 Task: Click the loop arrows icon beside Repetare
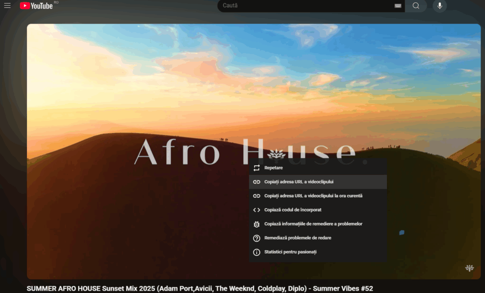pyautogui.click(x=257, y=168)
